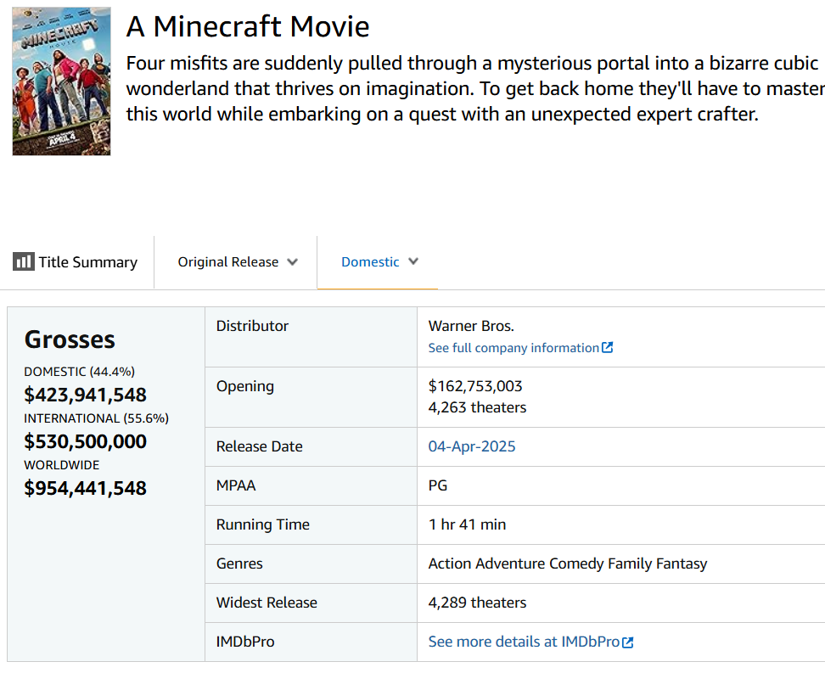
Task: Click the Title Summary bar chart icon
Action: (24, 261)
